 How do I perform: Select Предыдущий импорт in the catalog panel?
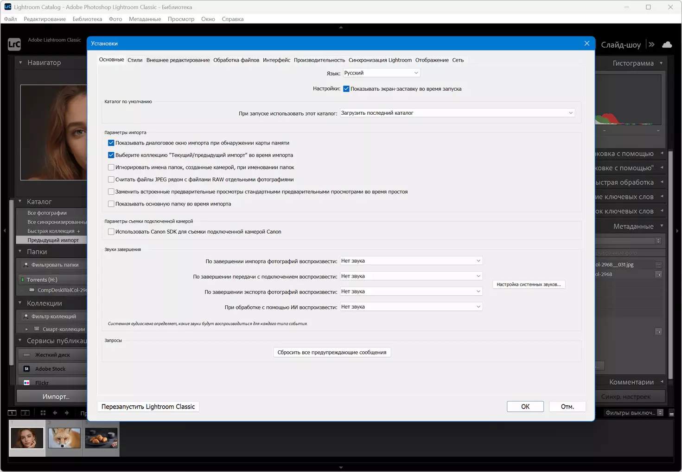51,240
